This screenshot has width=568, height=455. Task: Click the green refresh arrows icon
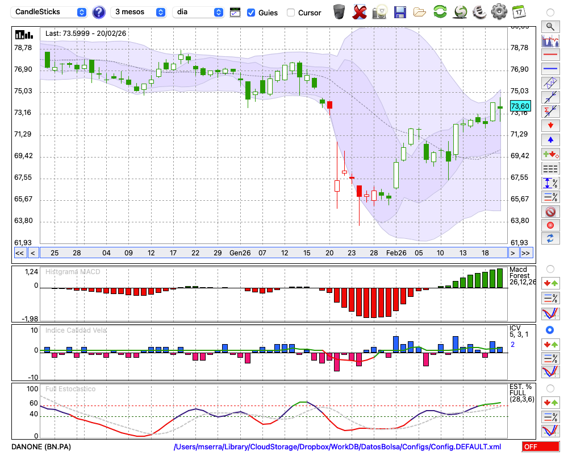[440, 11]
